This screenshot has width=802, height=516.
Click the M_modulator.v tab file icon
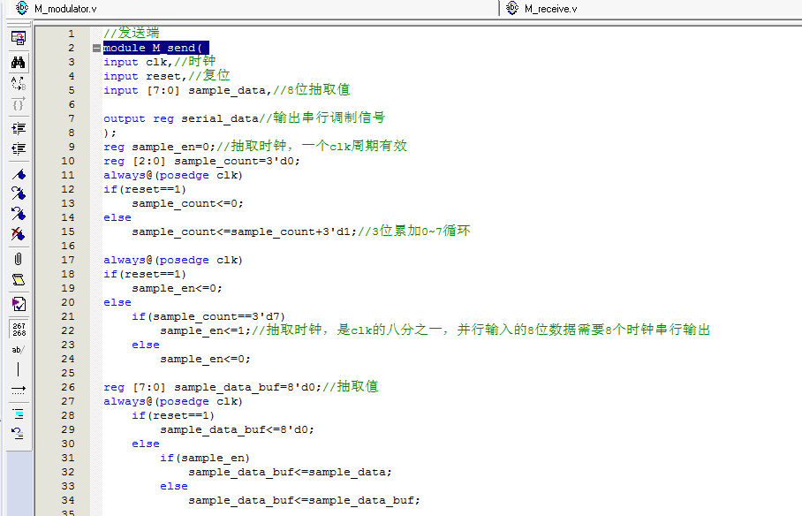22,8
